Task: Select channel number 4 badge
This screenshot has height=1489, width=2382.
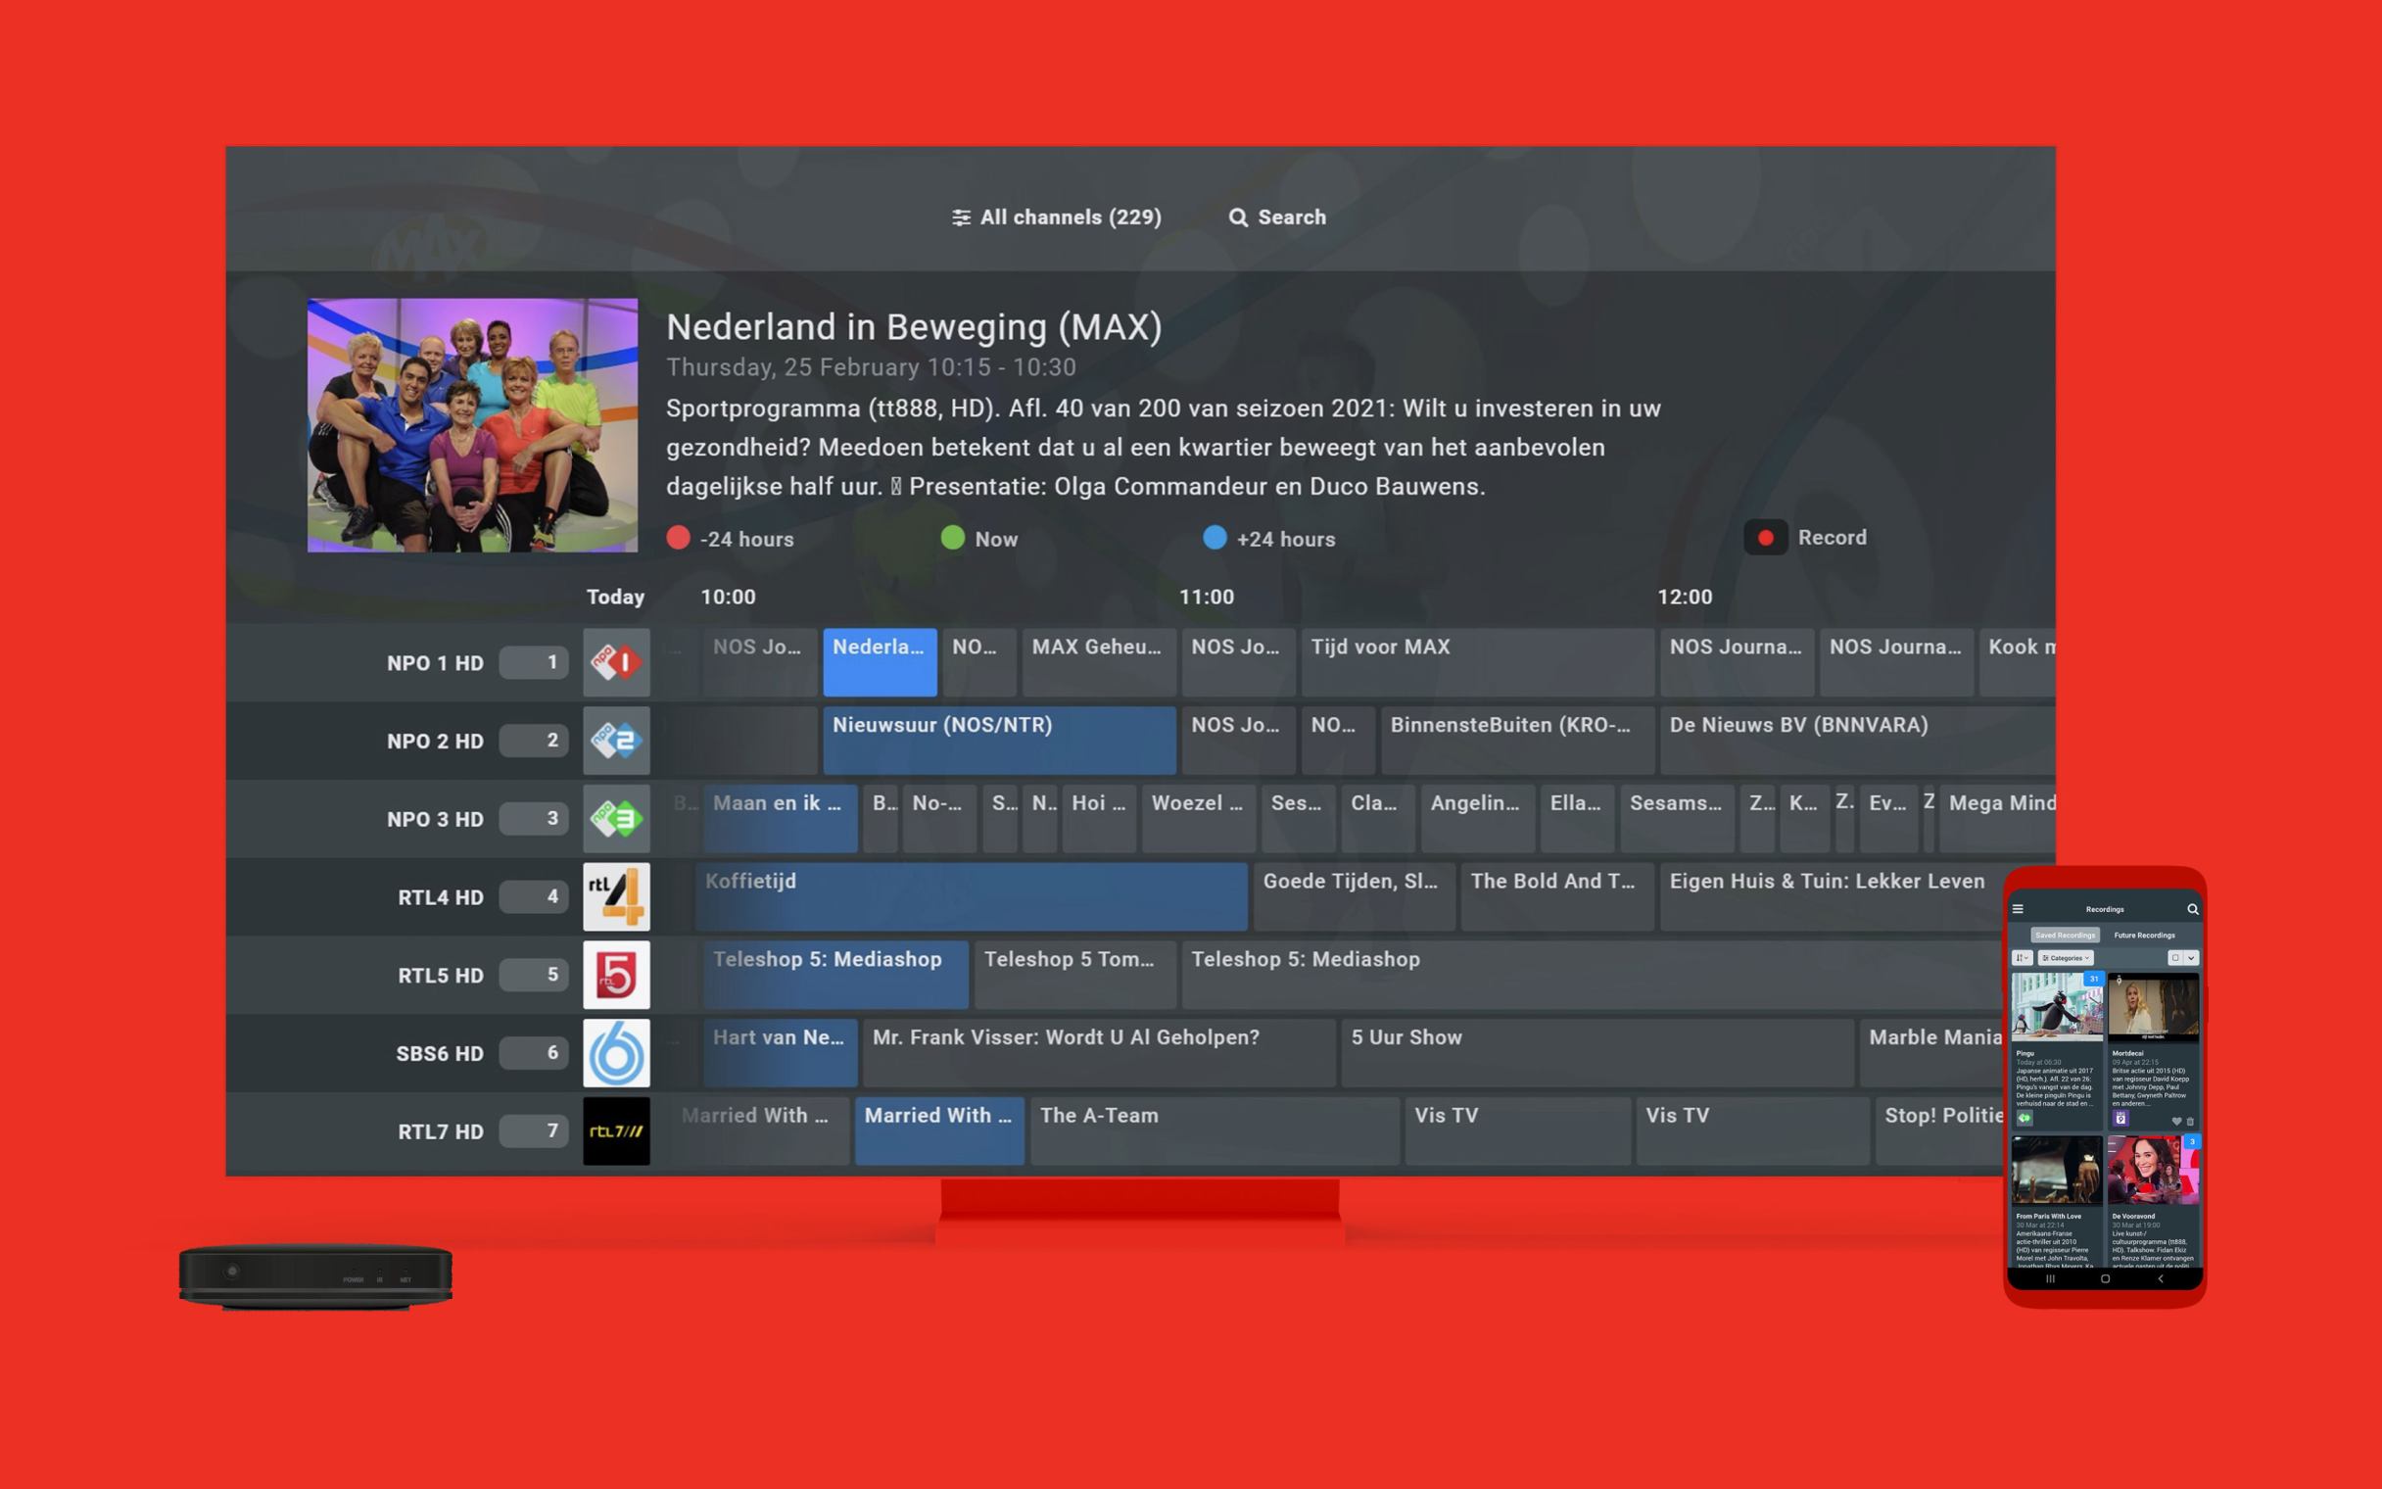Action: [x=534, y=896]
